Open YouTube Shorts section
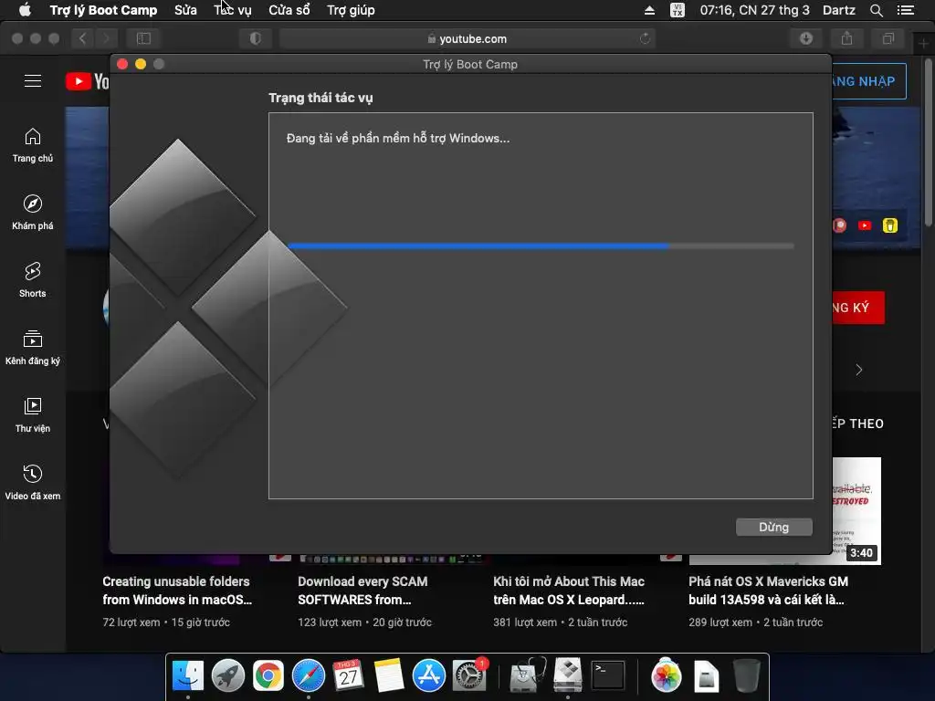 click(33, 280)
